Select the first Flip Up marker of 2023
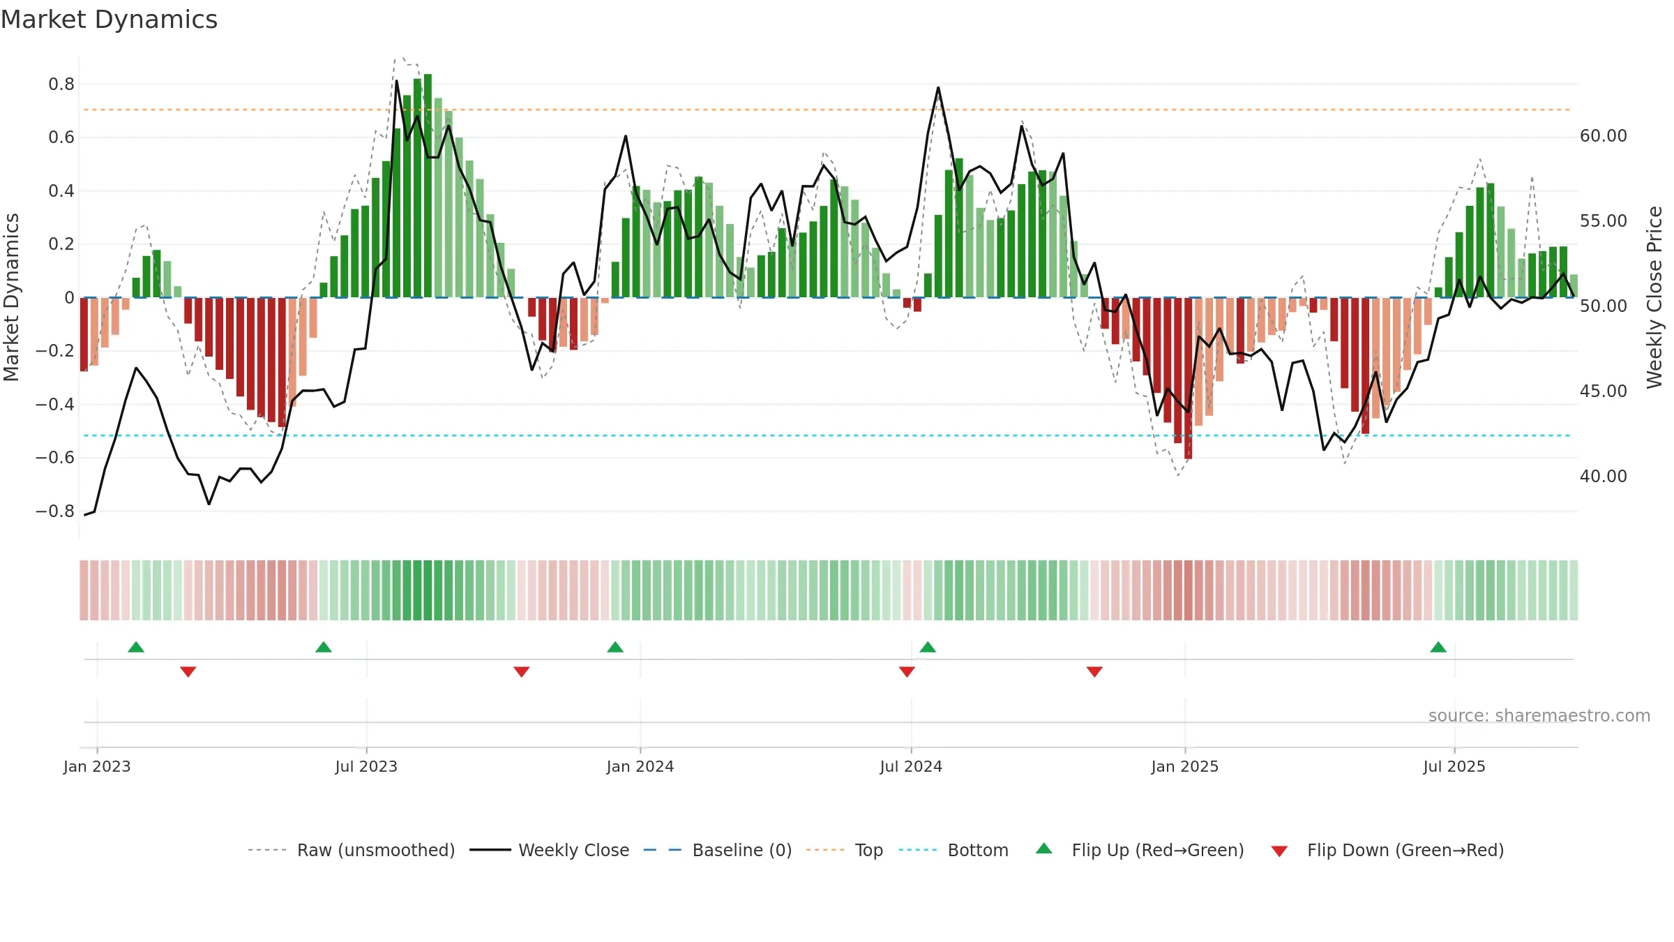 click(136, 647)
